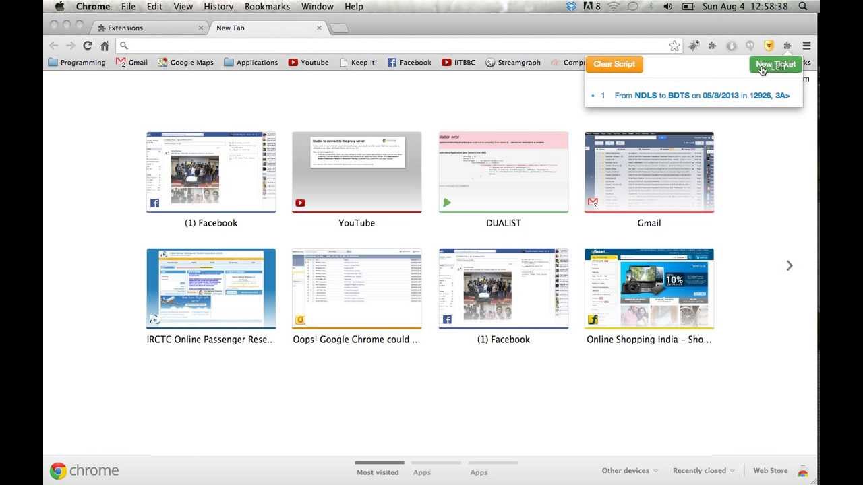Click the forward navigation arrow
Viewport: 863px width, 485px height.
coord(70,46)
